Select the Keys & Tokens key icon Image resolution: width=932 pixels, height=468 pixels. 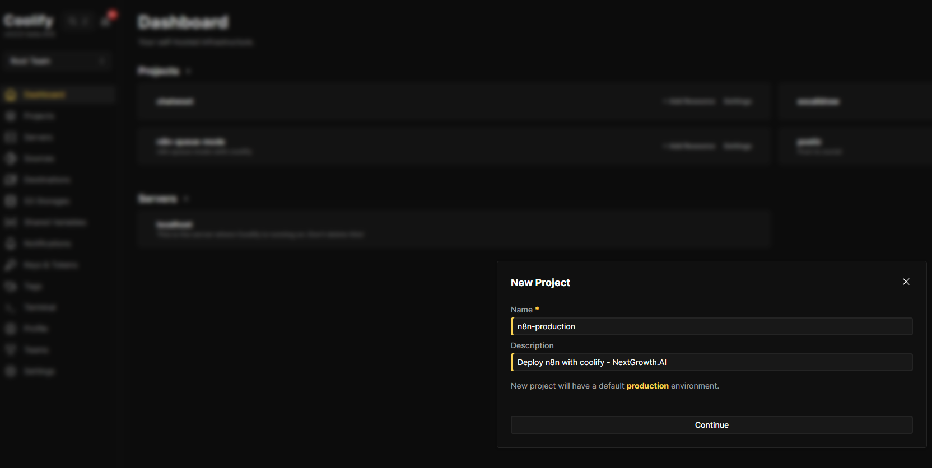point(11,265)
